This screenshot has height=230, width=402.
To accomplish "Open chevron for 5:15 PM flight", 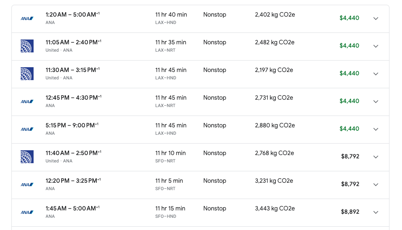I will pyautogui.click(x=376, y=129).
